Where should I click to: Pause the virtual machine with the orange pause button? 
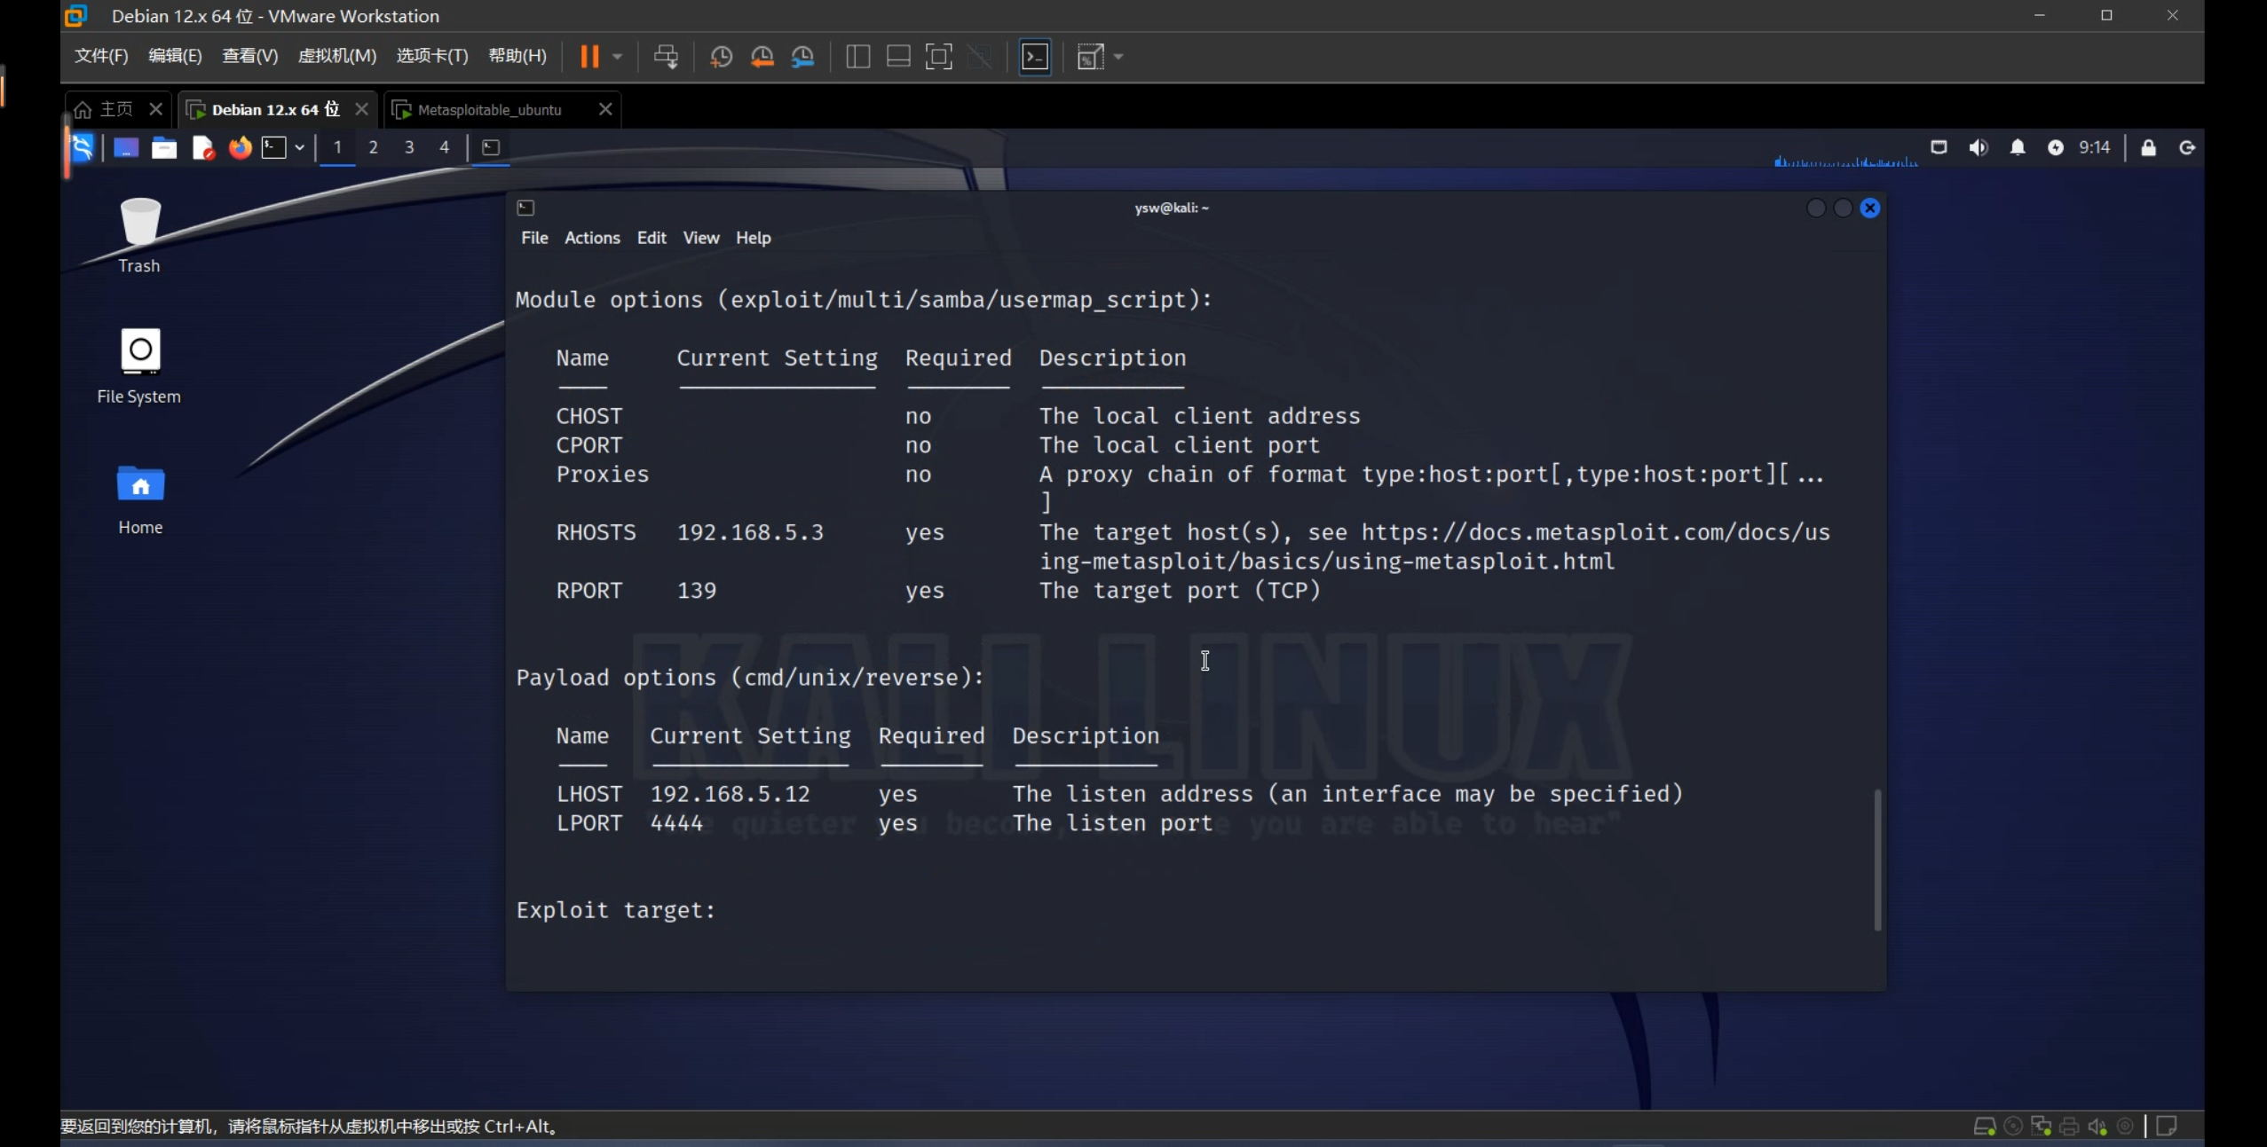(x=589, y=57)
